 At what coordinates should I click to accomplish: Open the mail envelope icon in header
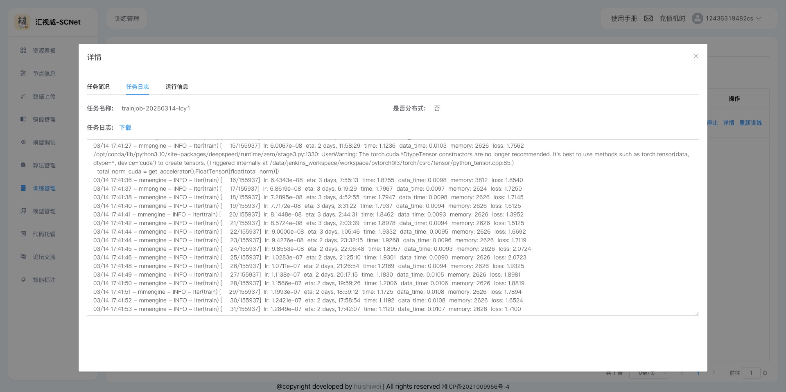[x=648, y=18]
